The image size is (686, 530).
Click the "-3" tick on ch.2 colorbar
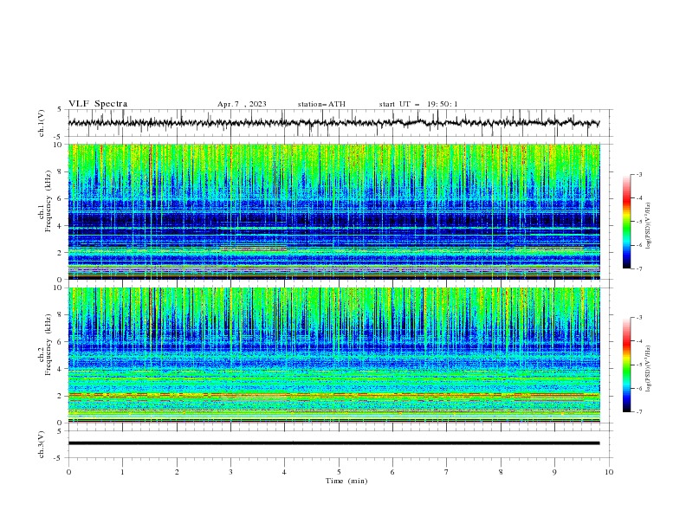[x=639, y=318]
